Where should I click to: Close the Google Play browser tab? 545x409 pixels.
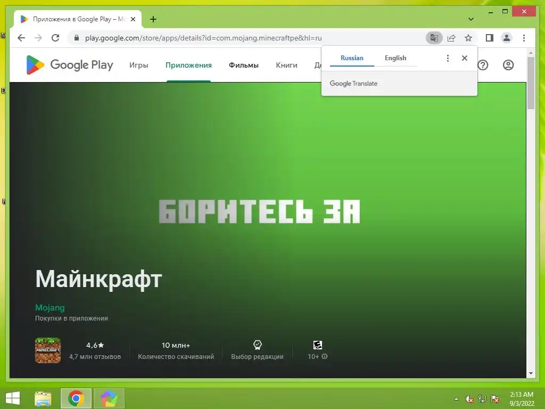click(133, 19)
